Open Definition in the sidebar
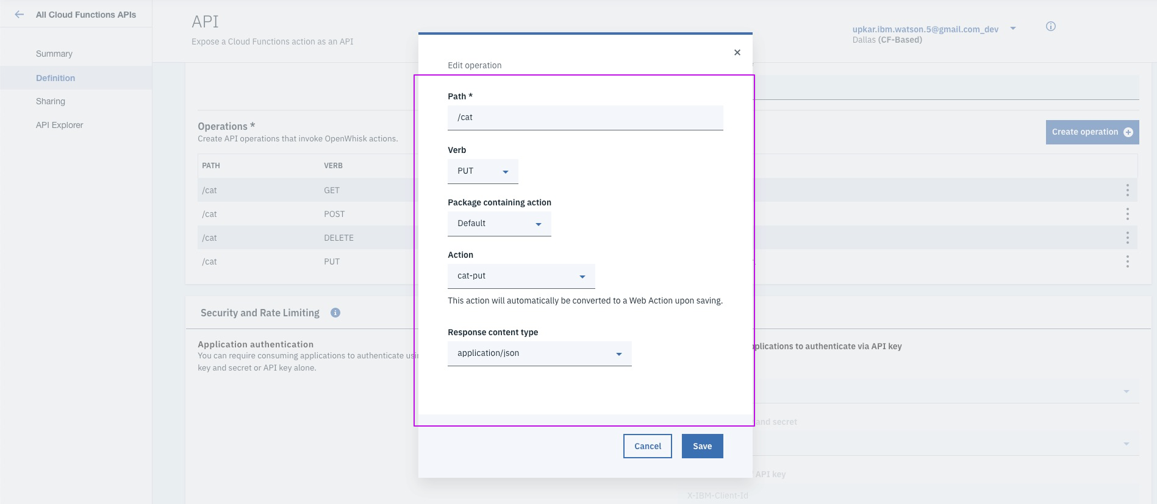 pyautogui.click(x=56, y=78)
